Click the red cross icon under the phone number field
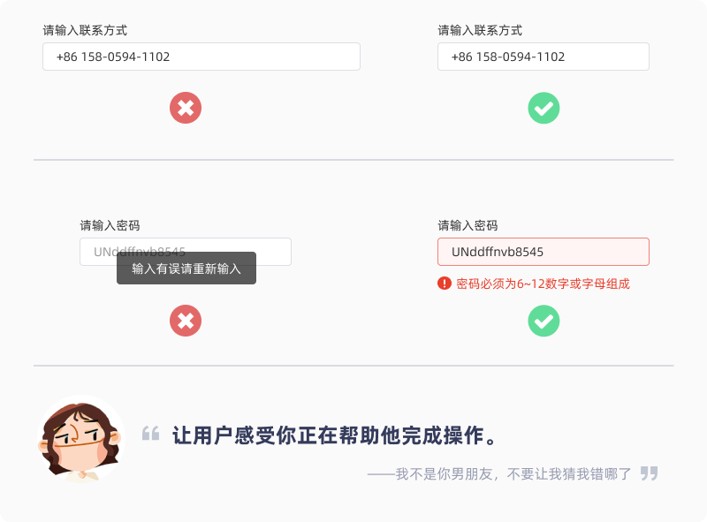 click(x=186, y=108)
